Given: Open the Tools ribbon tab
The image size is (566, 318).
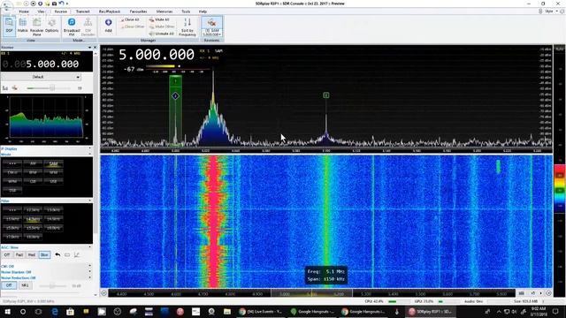Looking at the screenshot, I should point(186,11).
